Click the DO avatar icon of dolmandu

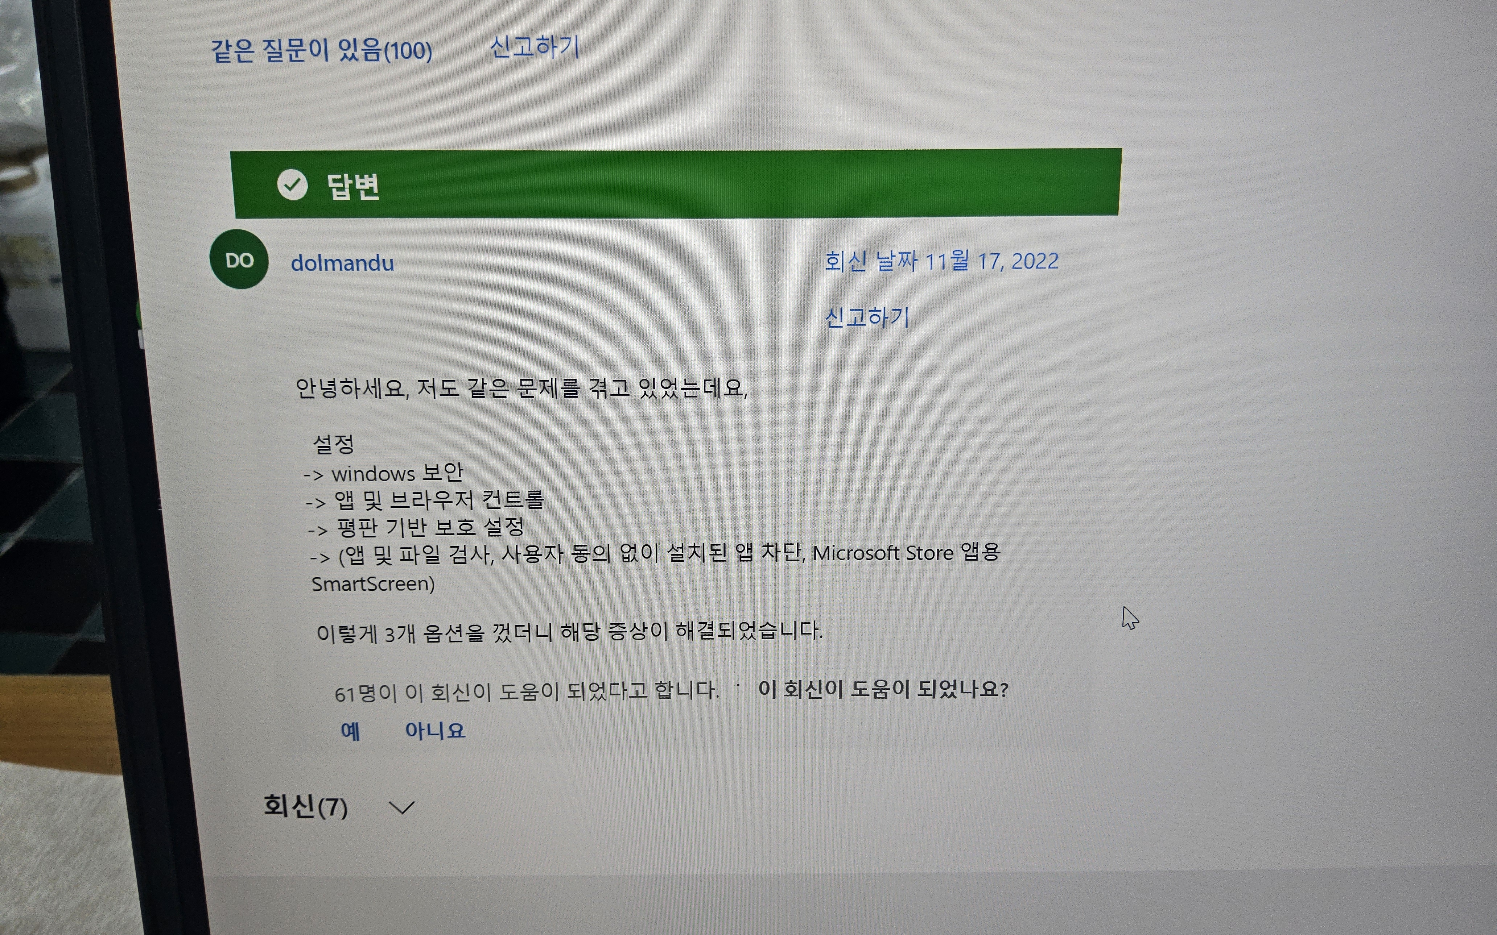point(239,260)
